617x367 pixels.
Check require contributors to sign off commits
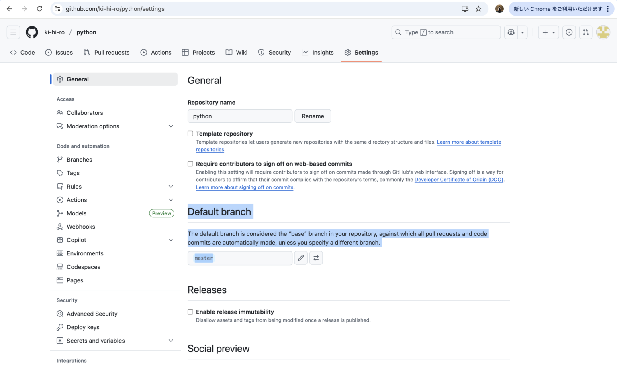190,164
